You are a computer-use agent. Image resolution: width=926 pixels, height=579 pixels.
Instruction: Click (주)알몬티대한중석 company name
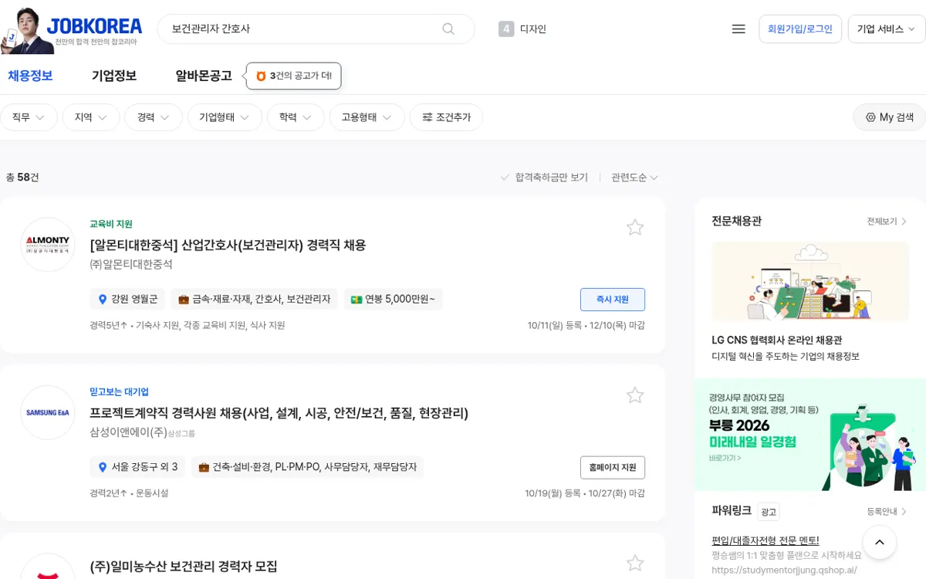(131, 264)
